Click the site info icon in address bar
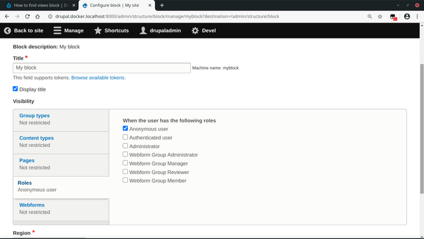This screenshot has width=424, height=239. click(50, 17)
